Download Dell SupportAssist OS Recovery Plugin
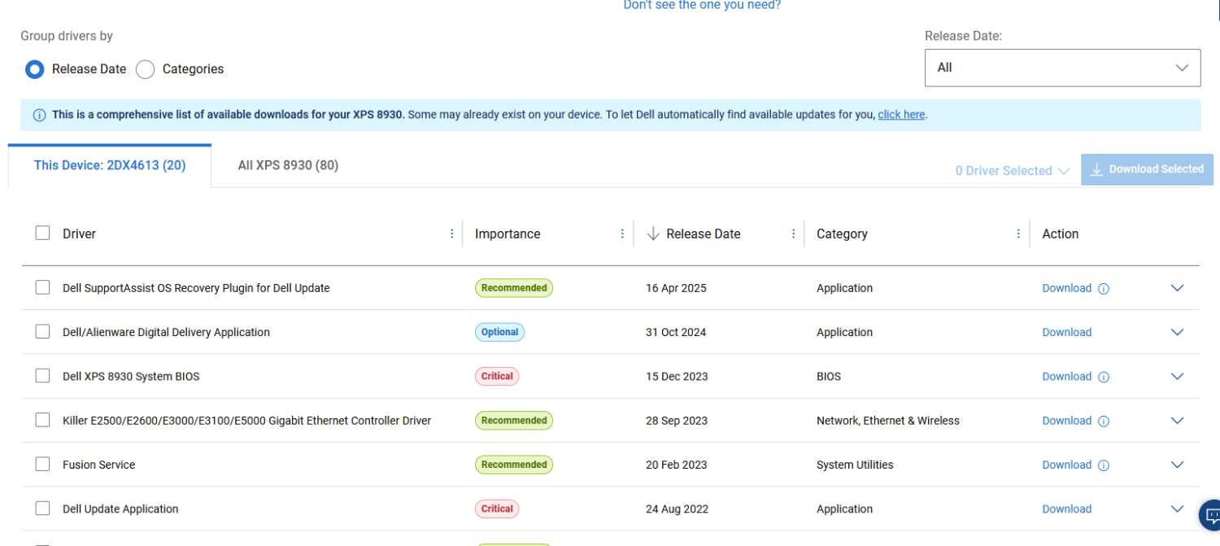The width and height of the screenshot is (1220, 546). tap(1066, 288)
